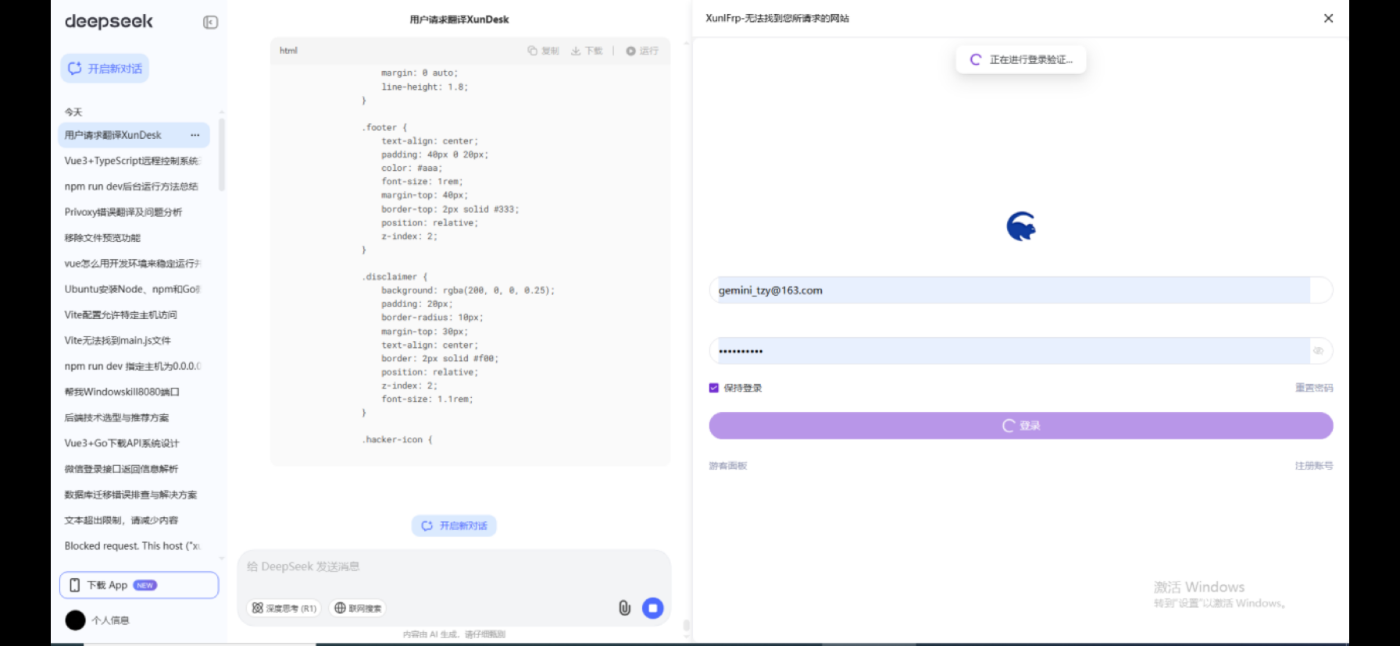Open the user avatar profile

coord(76,620)
